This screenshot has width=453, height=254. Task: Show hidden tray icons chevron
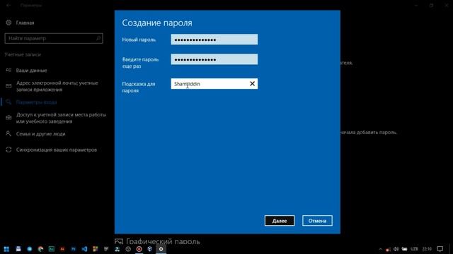[x=380, y=249]
